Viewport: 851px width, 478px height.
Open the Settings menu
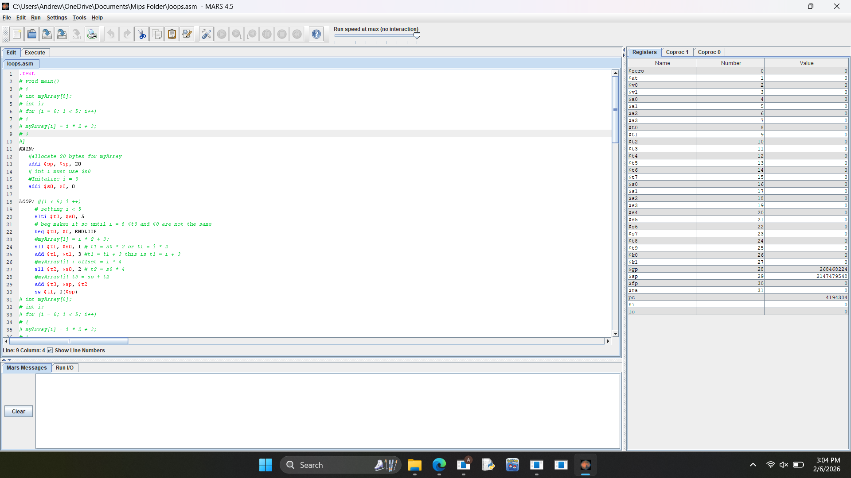[57, 18]
